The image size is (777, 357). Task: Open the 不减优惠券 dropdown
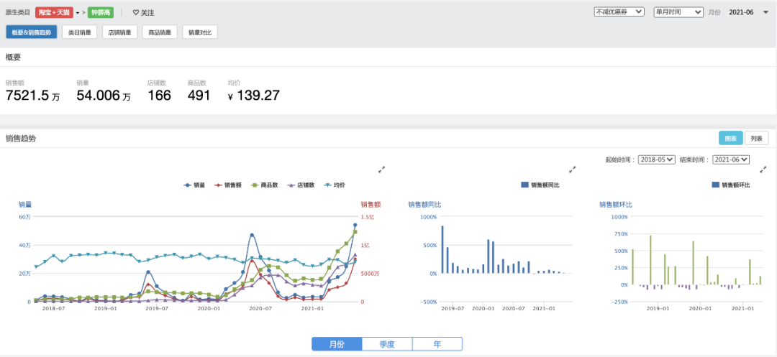point(619,11)
